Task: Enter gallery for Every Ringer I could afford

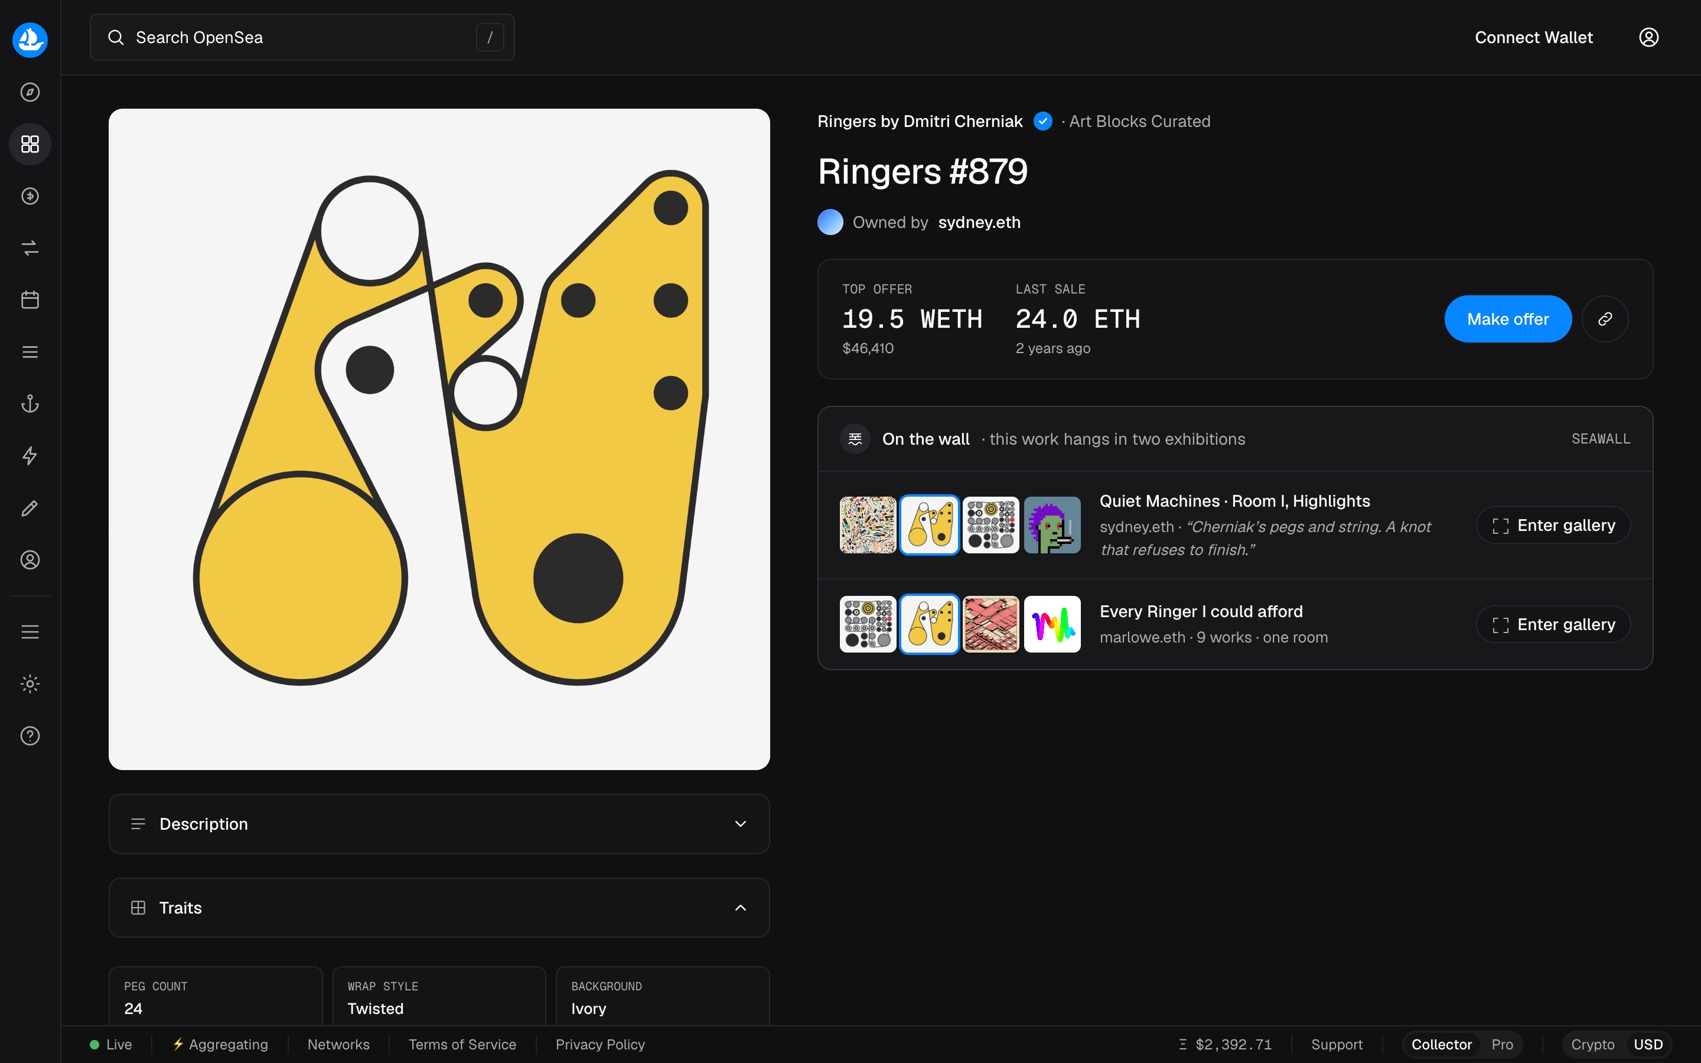Action: pos(1553,624)
